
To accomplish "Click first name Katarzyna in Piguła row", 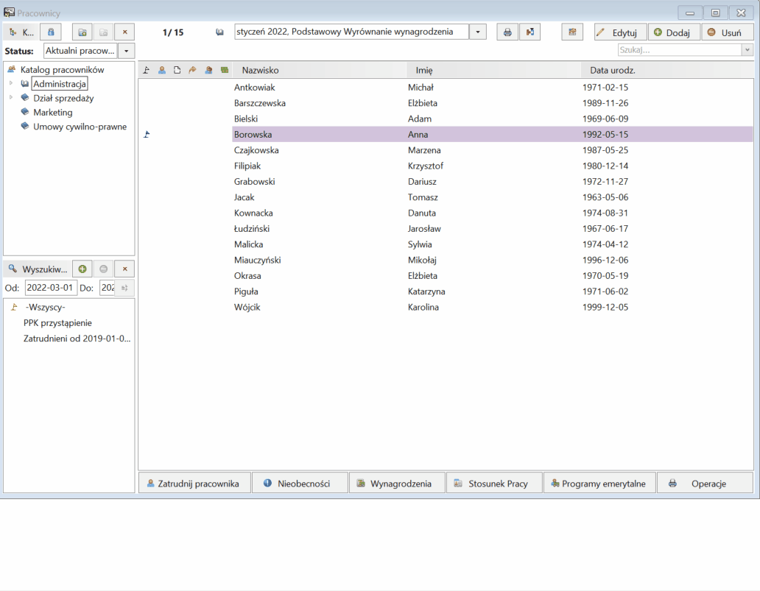I will (426, 291).
